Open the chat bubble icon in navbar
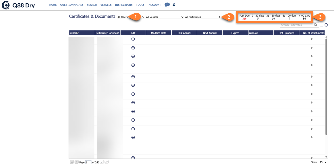The width and height of the screenshot is (334, 168). tap(167, 5)
